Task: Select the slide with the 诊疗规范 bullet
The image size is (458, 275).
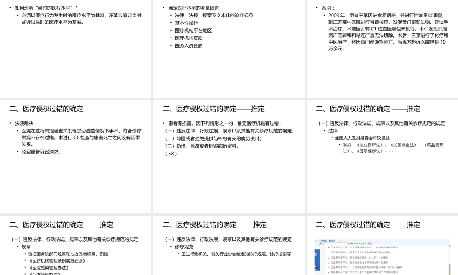Action: pyautogui.click(x=229, y=246)
